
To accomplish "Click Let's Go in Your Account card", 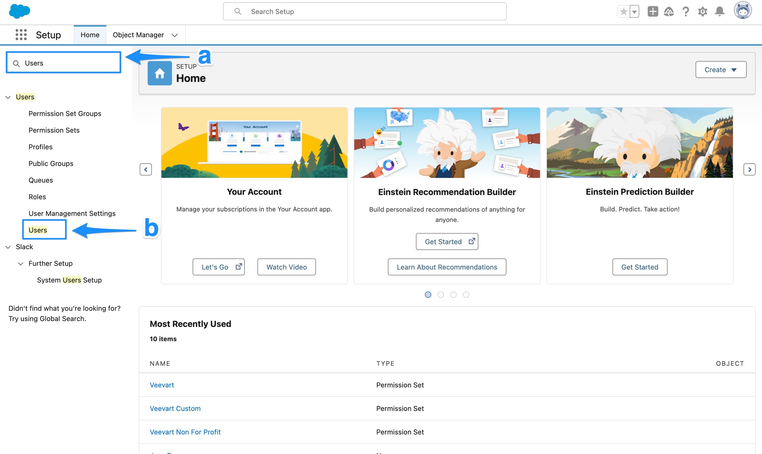I will tap(218, 267).
